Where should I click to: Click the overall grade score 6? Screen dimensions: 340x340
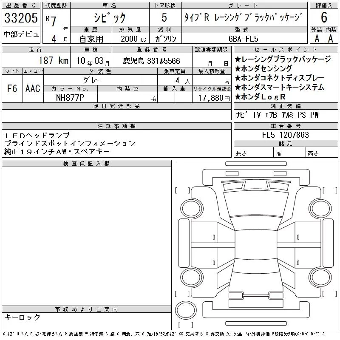[324, 17]
